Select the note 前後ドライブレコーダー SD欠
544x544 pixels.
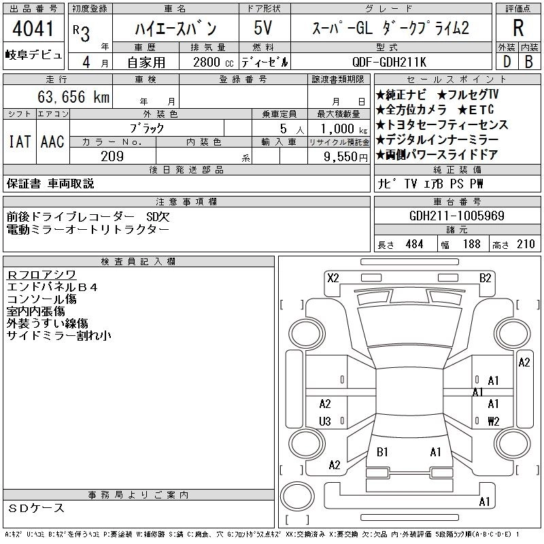[88, 217]
